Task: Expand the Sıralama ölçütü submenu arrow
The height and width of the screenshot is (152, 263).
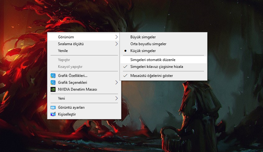Action: (x=116, y=44)
